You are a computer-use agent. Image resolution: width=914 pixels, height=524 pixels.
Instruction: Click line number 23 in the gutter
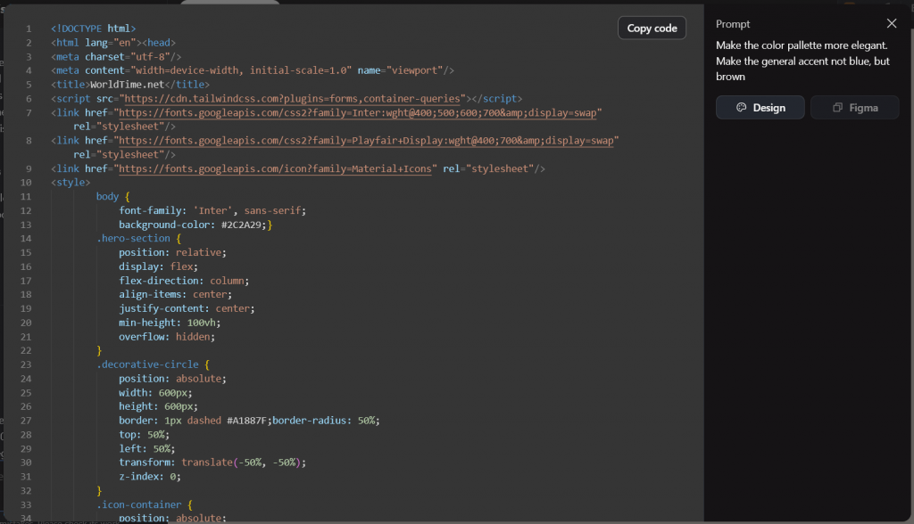pyautogui.click(x=26, y=364)
